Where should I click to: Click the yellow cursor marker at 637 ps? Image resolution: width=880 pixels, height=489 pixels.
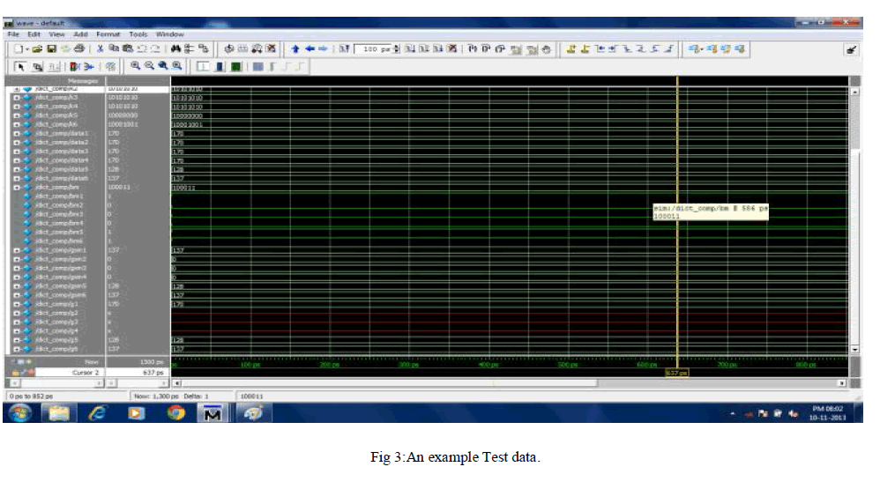(676, 373)
